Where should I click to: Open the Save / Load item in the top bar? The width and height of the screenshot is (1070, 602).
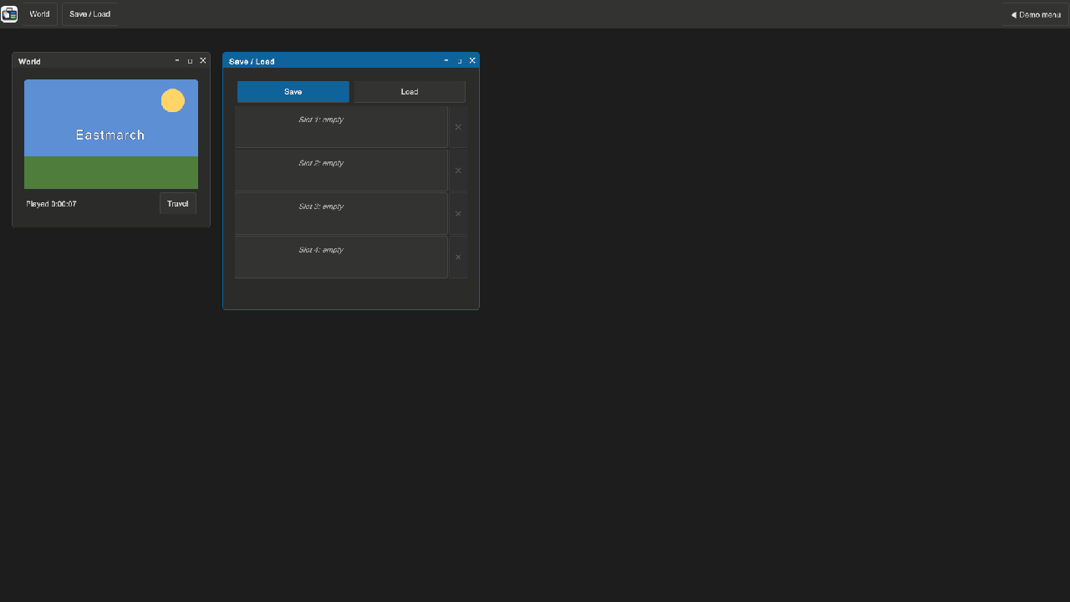(x=89, y=14)
